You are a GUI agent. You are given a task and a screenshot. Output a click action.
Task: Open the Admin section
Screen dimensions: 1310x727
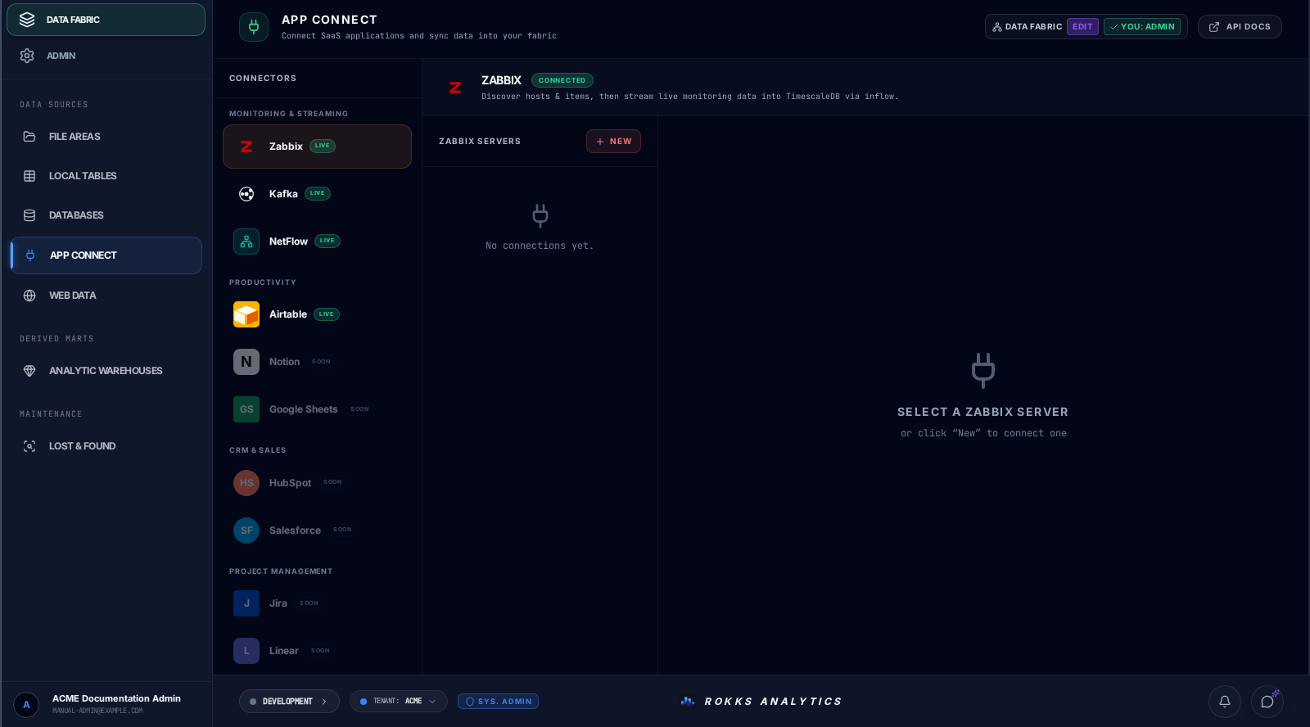click(106, 56)
